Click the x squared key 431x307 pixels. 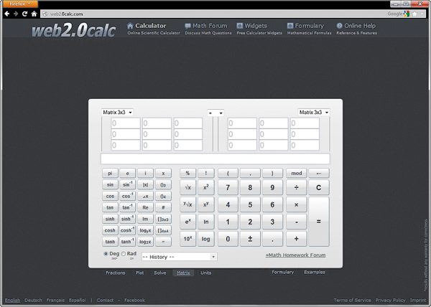[206, 187]
